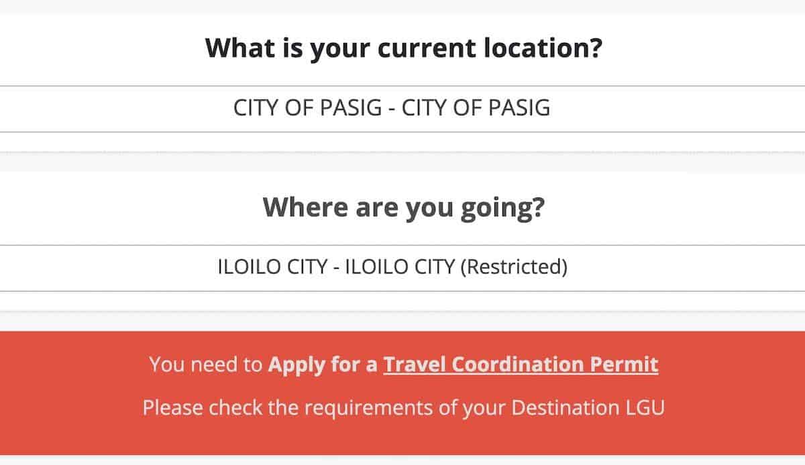This screenshot has width=805, height=465.
Task: Click the "Please check the requirements" notice line
Action: [402, 407]
